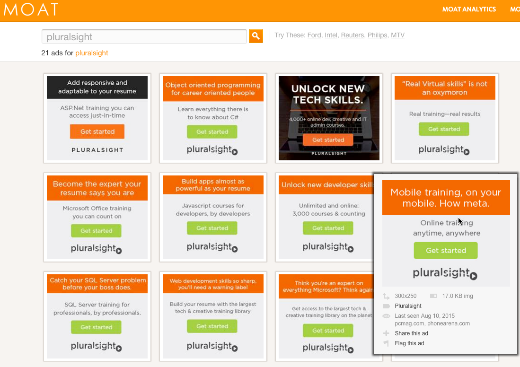
Task: Open the MOAT ANALYTICS navigation item
Action: pos(469,9)
